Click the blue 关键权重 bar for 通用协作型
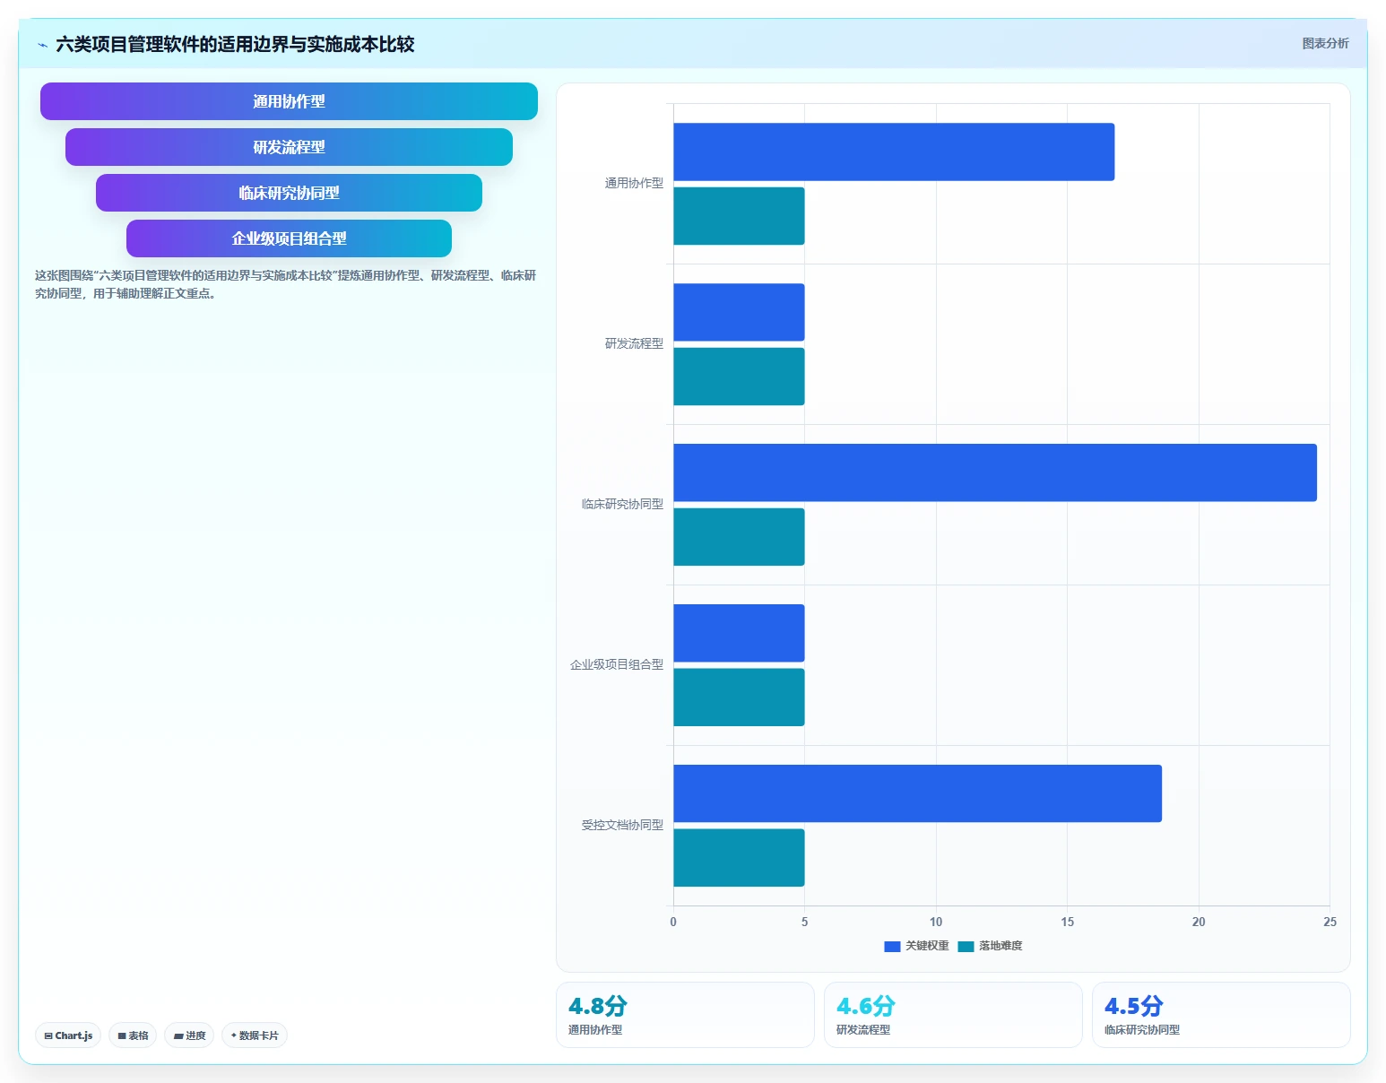The width and height of the screenshot is (1386, 1083). point(894,152)
